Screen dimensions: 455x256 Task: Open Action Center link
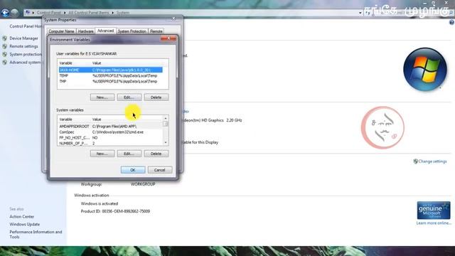tap(22, 216)
